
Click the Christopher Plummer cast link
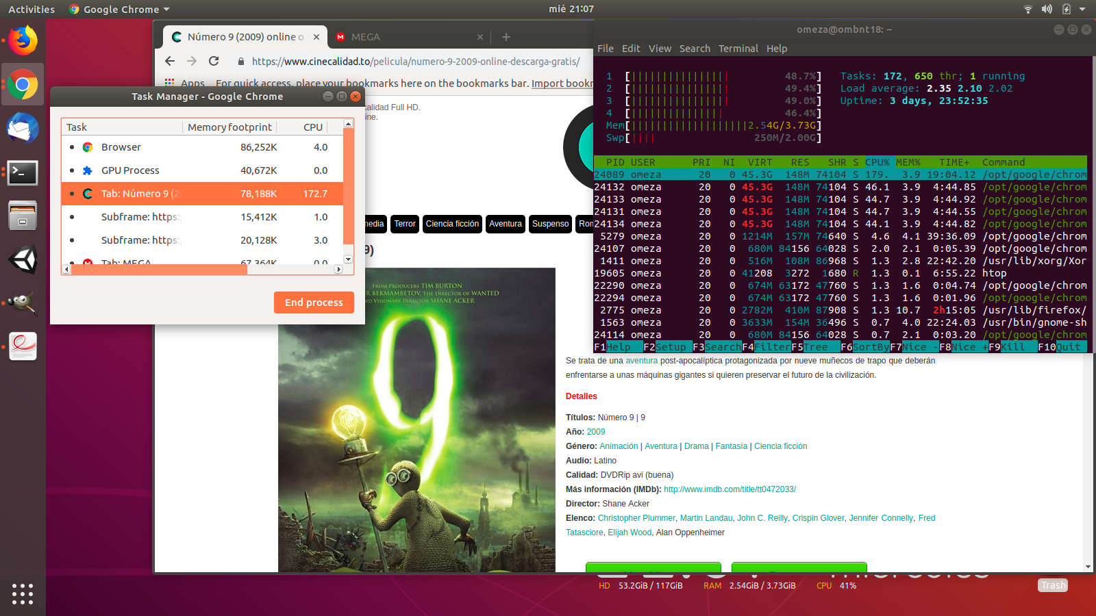636,518
